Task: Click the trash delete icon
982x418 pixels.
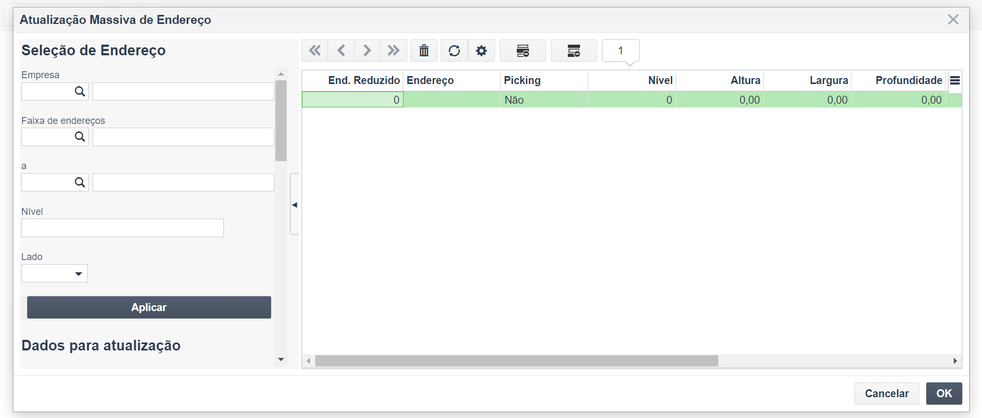Action: click(424, 51)
